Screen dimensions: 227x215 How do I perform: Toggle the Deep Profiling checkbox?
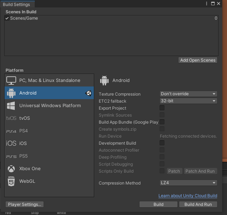pyautogui.click(x=162, y=157)
